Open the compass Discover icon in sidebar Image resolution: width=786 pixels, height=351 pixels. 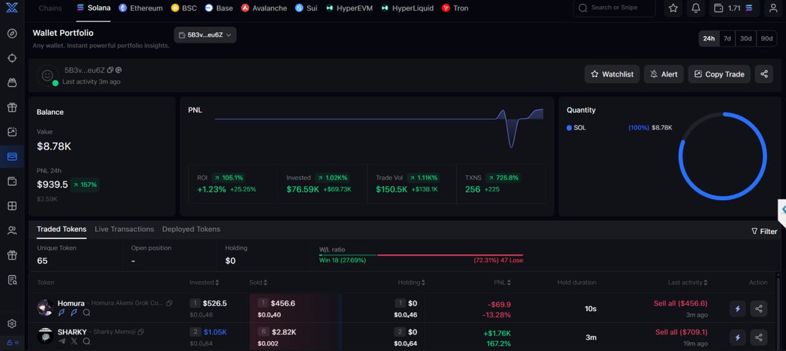coord(12,33)
